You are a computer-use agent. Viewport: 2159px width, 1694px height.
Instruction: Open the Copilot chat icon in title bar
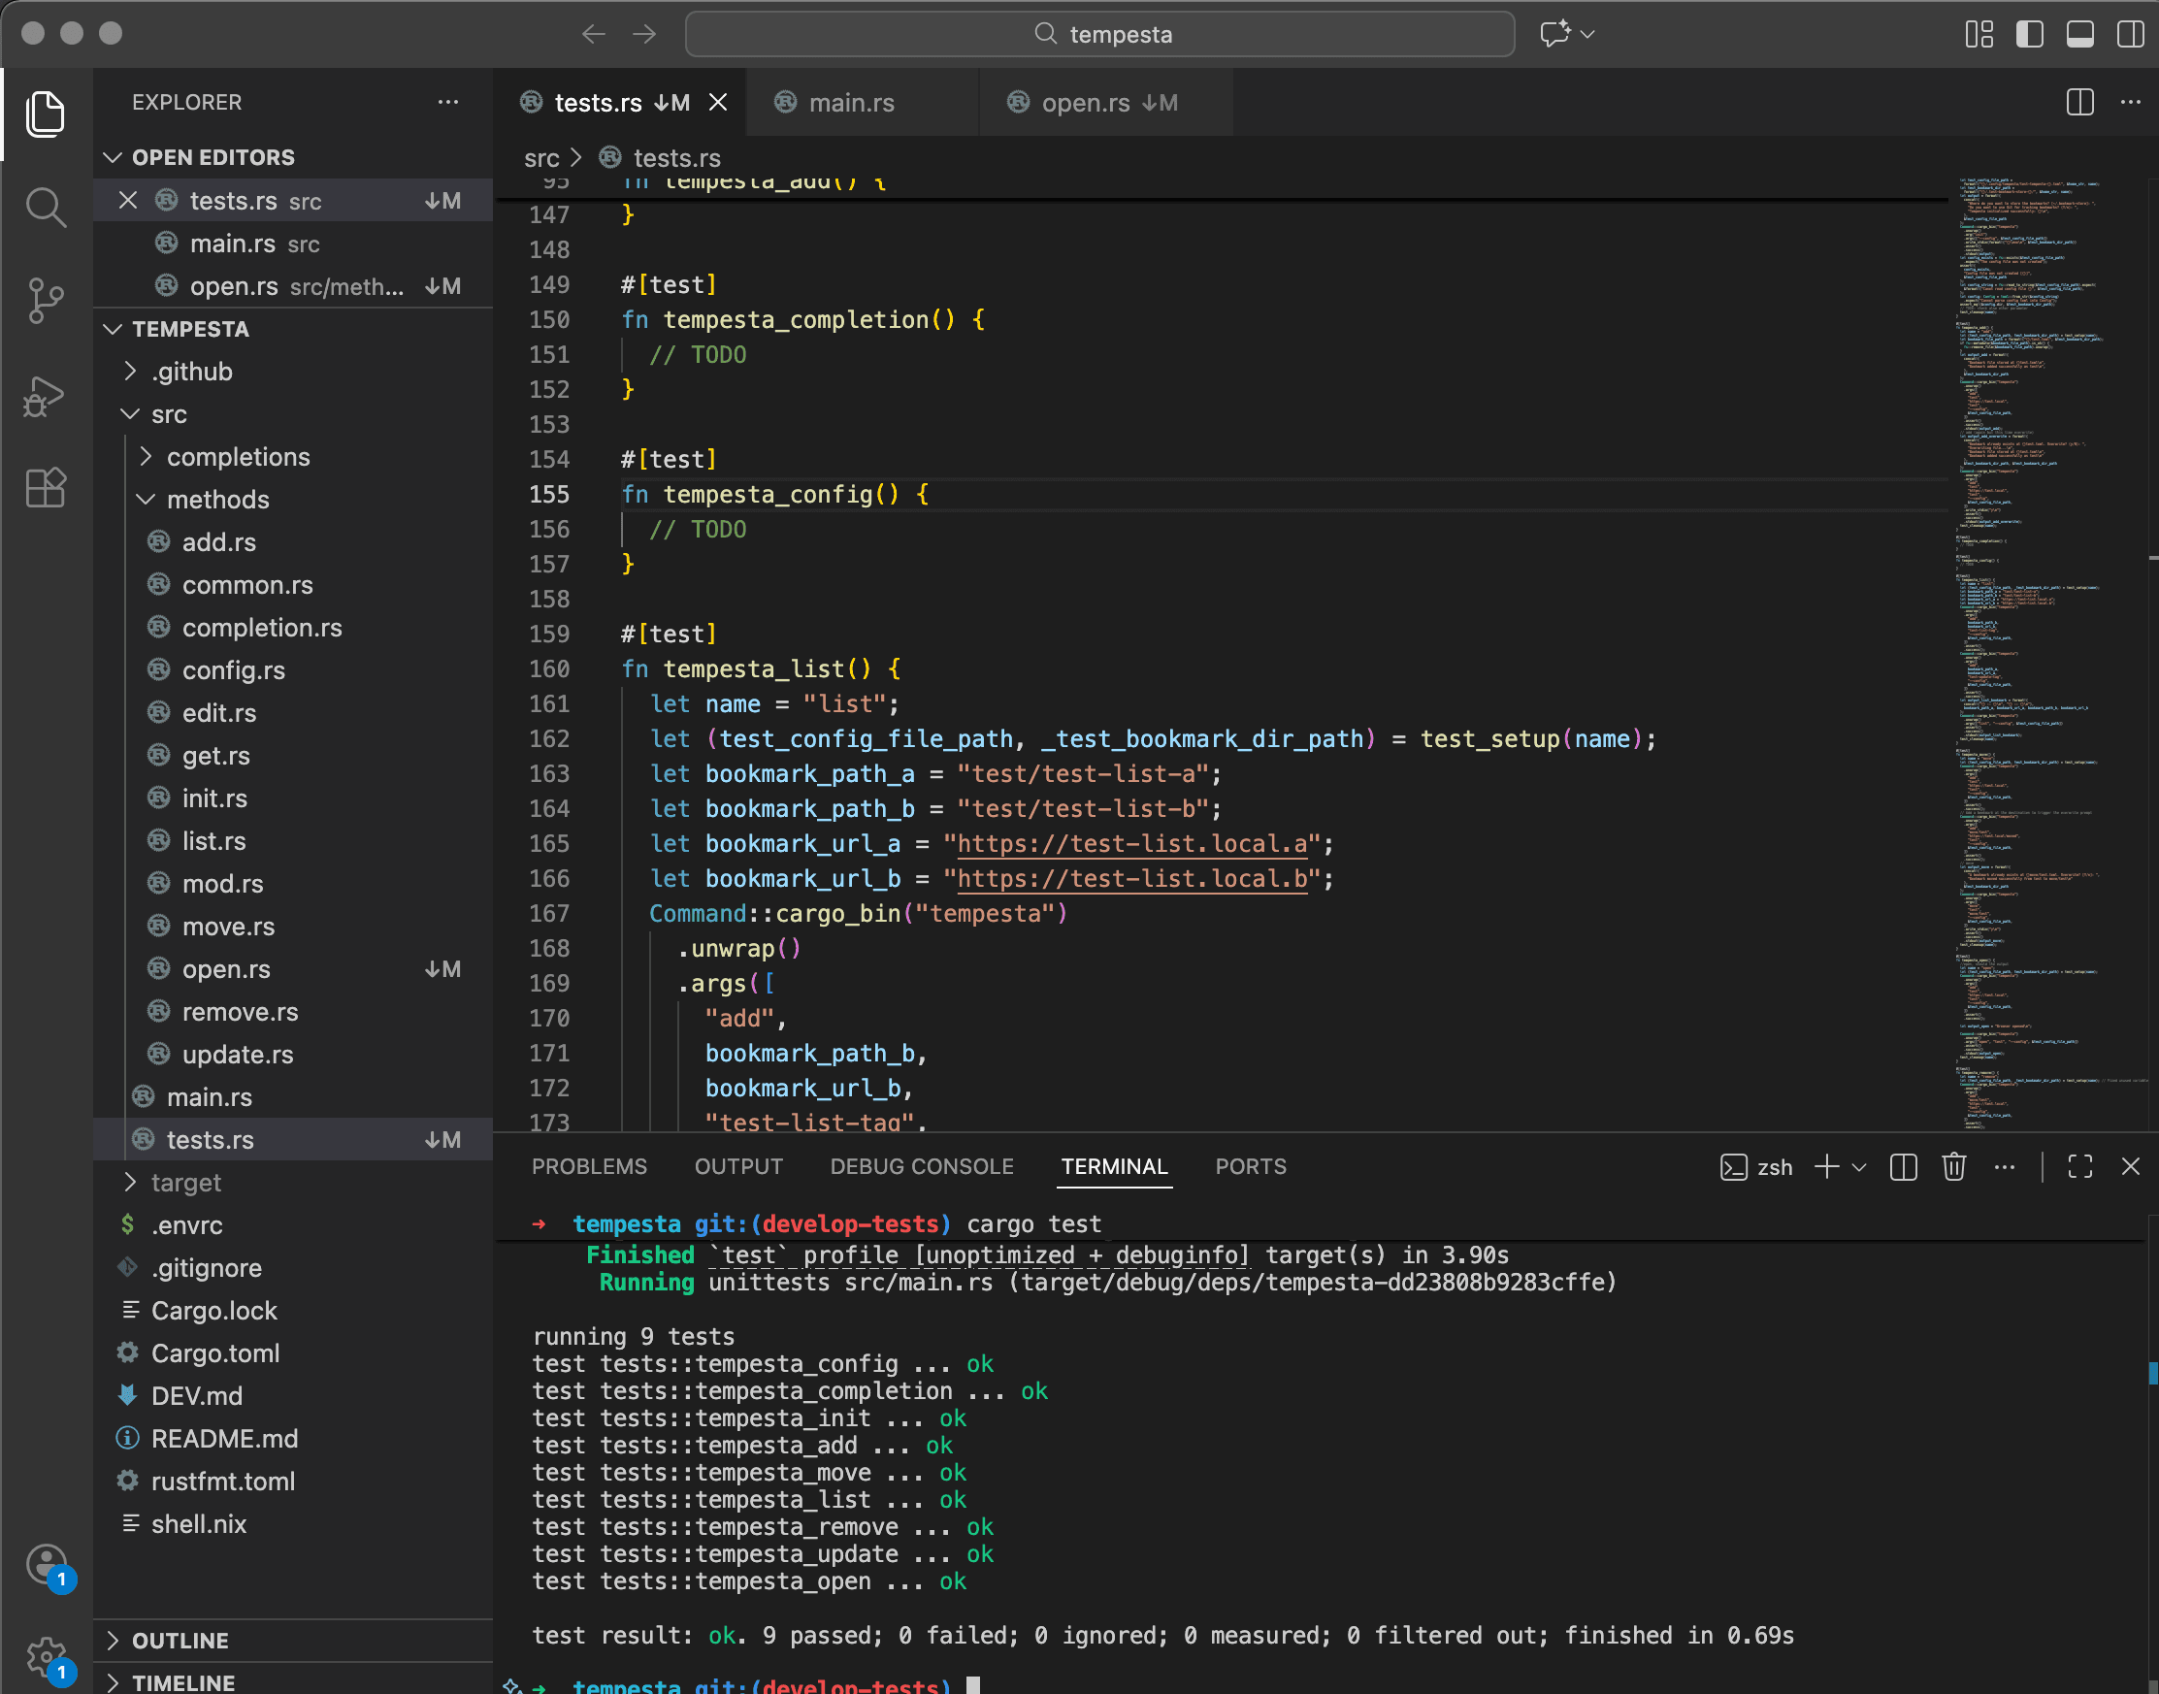click(1554, 34)
